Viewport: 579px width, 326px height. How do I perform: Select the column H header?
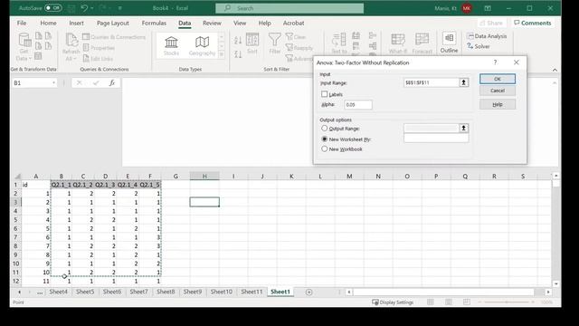click(x=204, y=176)
